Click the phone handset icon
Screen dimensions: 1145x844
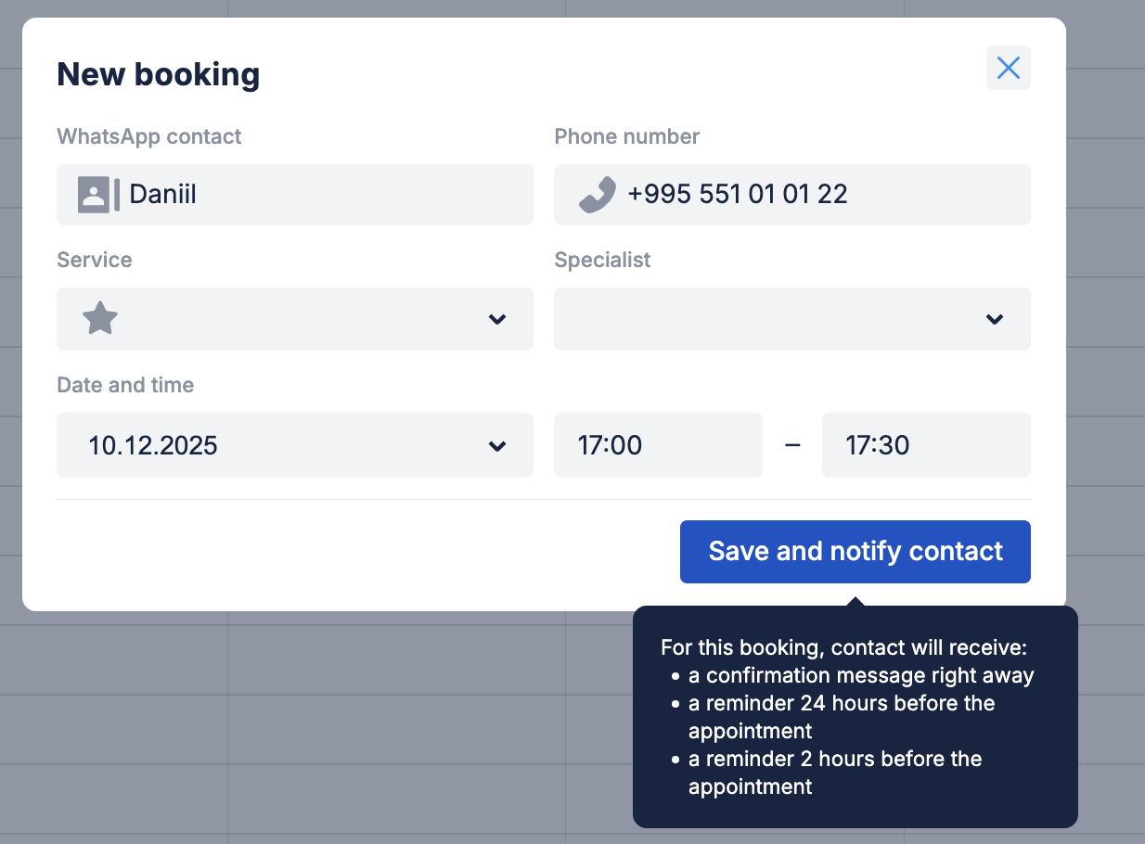(x=597, y=195)
